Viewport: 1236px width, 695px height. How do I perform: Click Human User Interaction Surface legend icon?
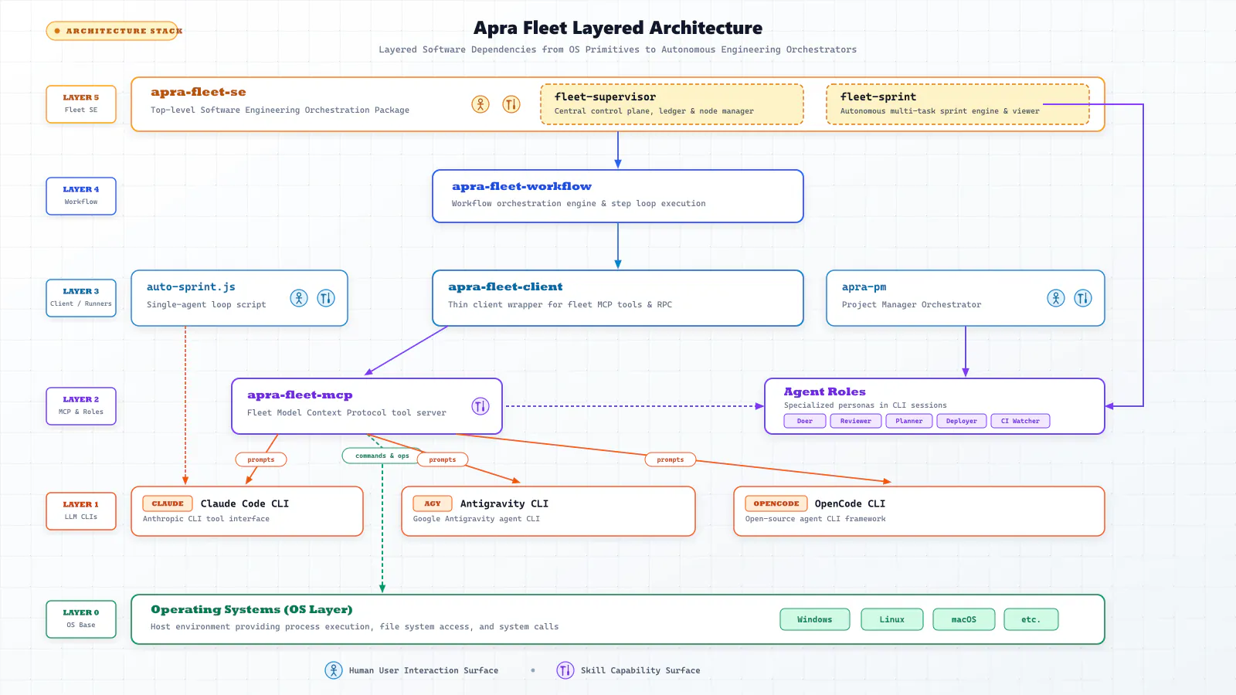point(334,670)
